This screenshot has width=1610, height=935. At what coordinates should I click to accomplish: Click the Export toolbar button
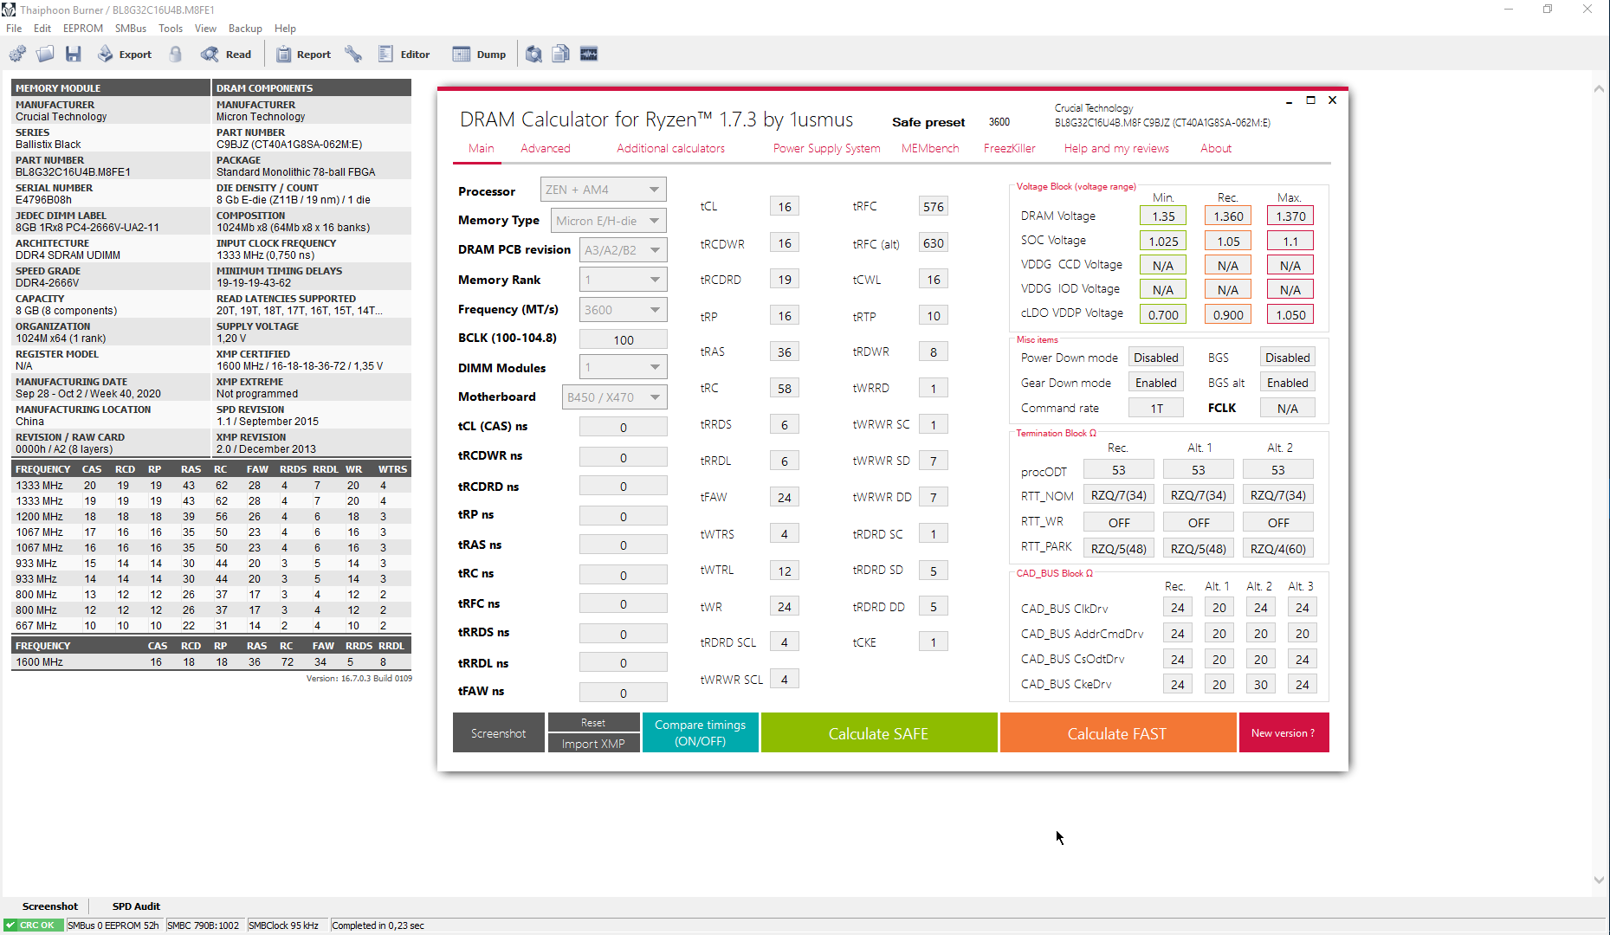(x=124, y=54)
